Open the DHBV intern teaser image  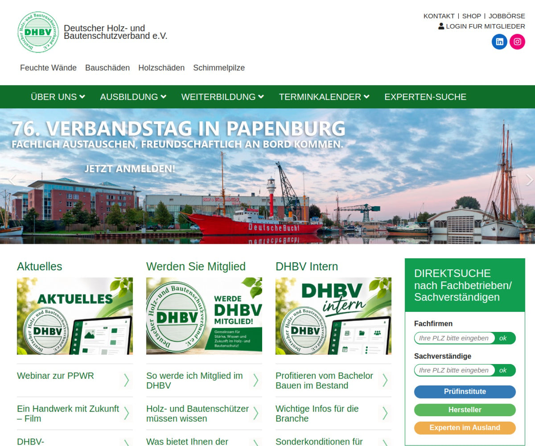click(x=333, y=316)
